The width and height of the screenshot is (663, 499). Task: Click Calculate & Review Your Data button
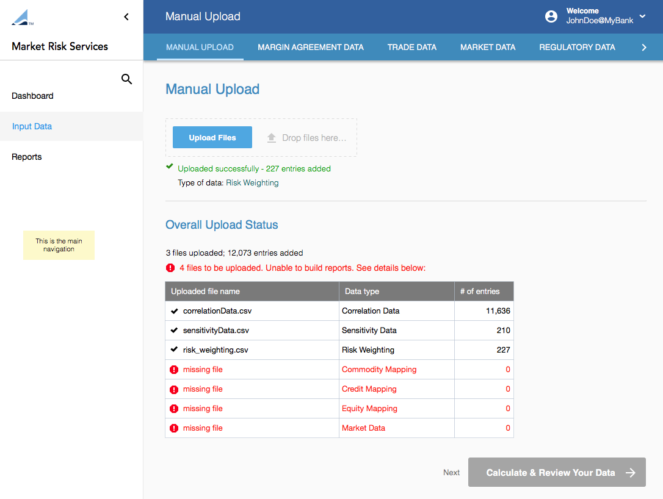coord(557,472)
